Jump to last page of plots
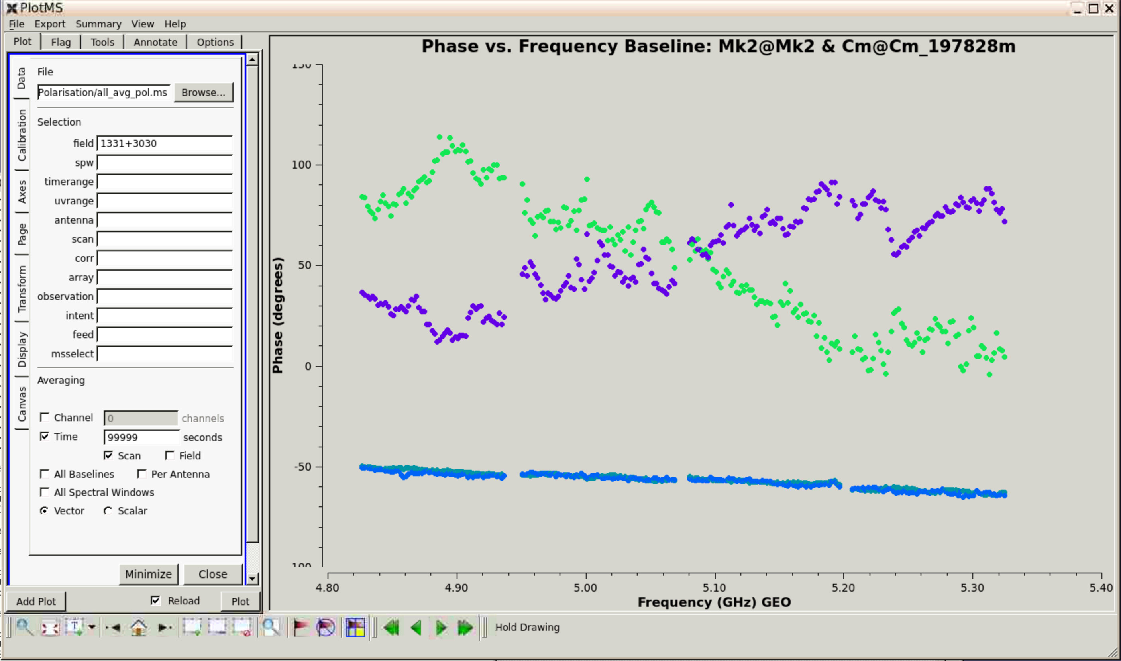 tap(465, 628)
